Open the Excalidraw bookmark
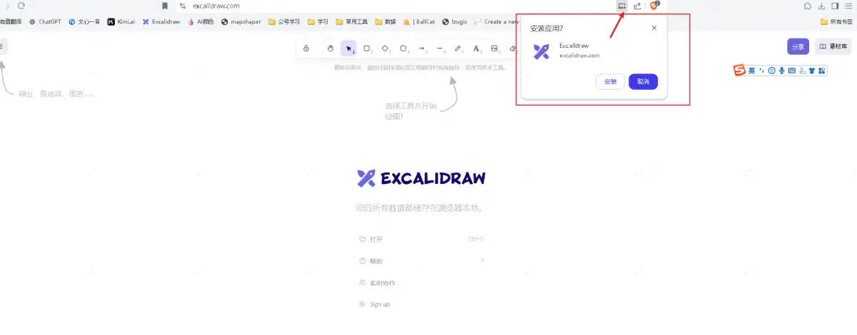This screenshot has height=335, width=857. [x=160, y=21]
